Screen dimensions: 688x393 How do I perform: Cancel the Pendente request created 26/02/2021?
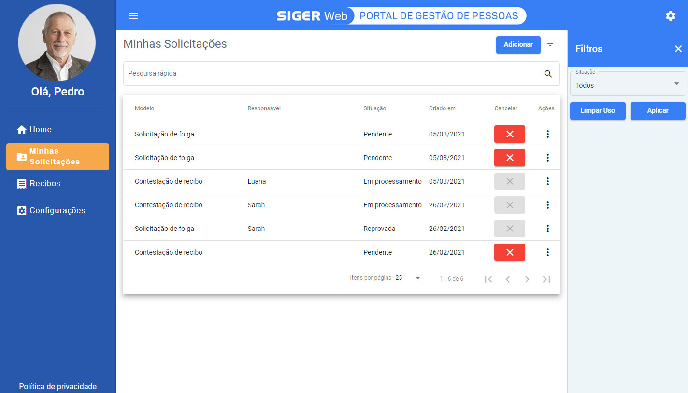[510, 252]
